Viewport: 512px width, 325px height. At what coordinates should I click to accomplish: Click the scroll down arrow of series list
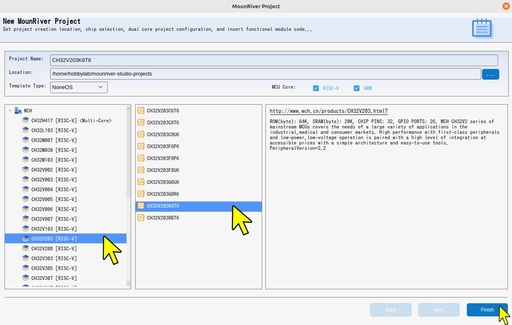point(129,283)
